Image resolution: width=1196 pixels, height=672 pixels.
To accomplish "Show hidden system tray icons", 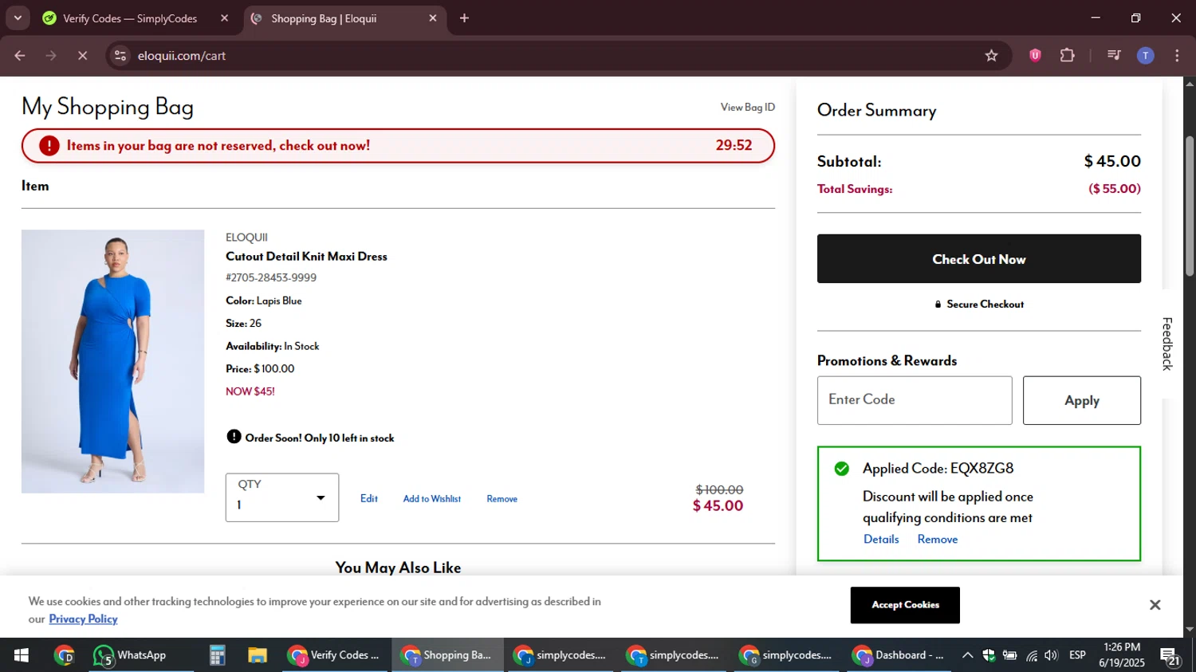I will pyautogui.click(x=967, y=655).
